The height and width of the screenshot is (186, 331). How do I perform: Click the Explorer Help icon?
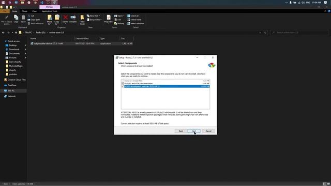click(x=329, y=11)
